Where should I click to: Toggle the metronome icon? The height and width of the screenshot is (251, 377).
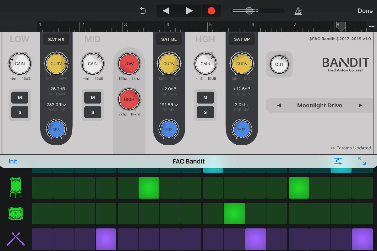click(298, 11)
